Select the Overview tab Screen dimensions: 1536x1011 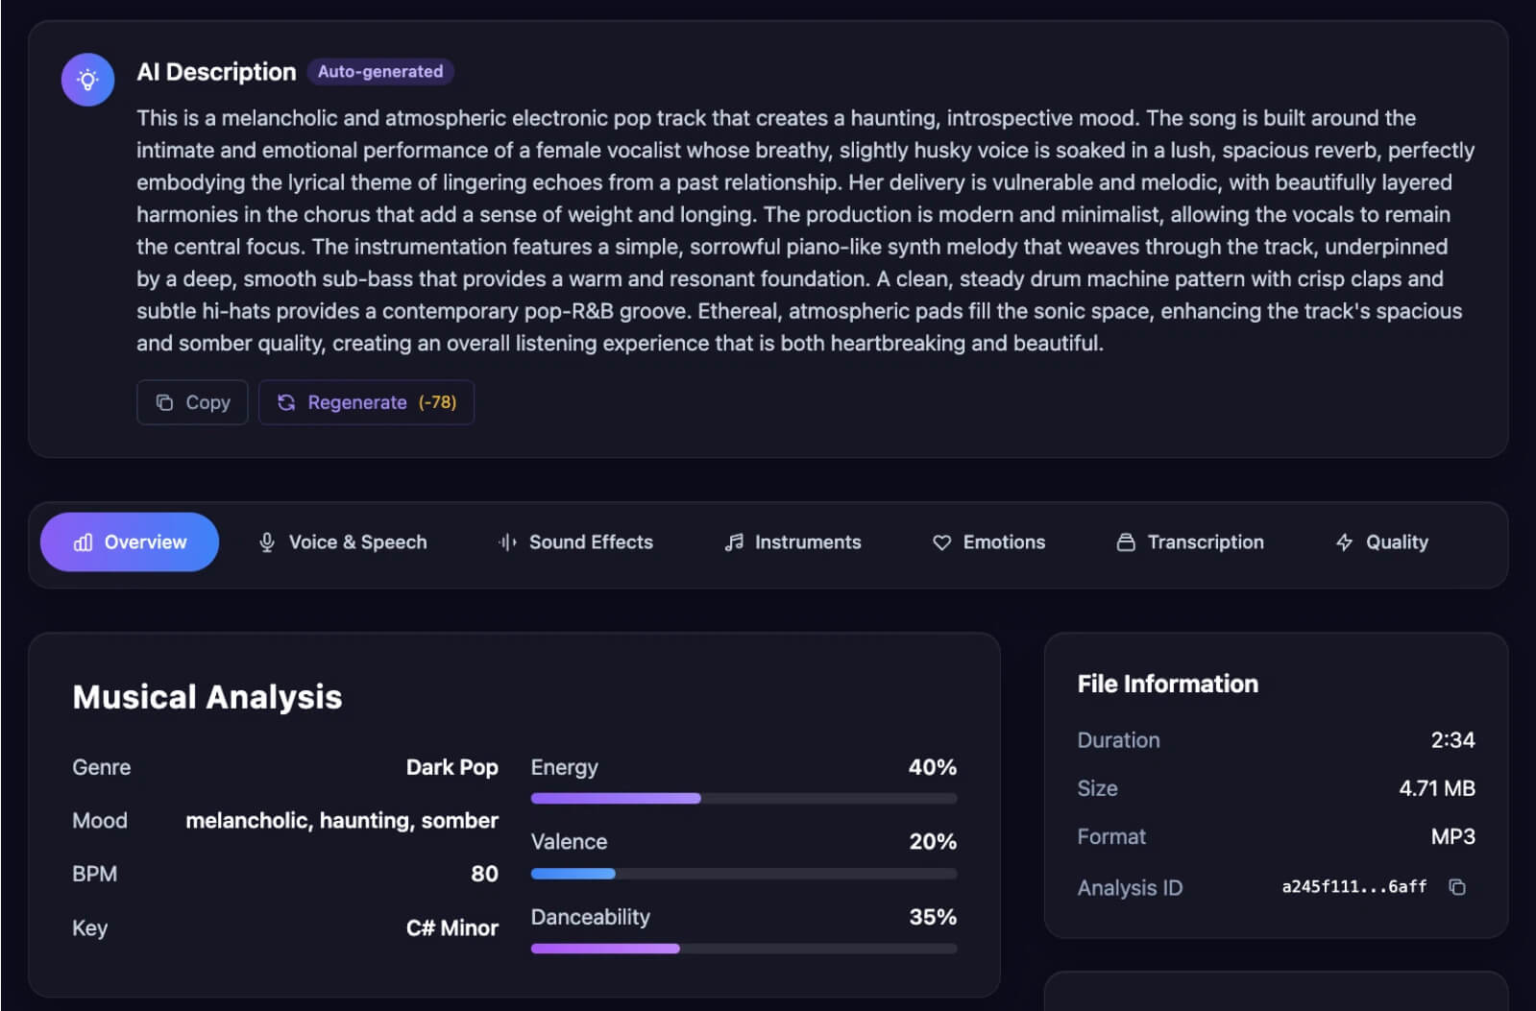tap(130, 542)
